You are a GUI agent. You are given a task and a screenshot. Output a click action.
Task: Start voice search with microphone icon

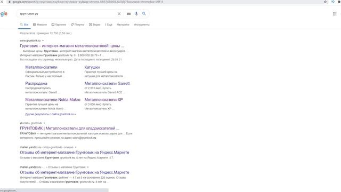(136, 13)
